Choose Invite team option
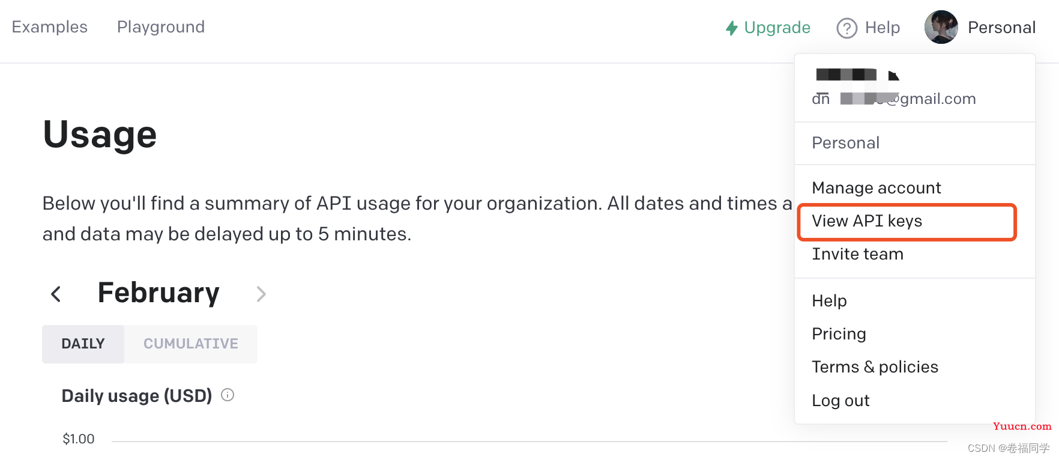This screenshot has width=1059, height=459. coord(857,254)
